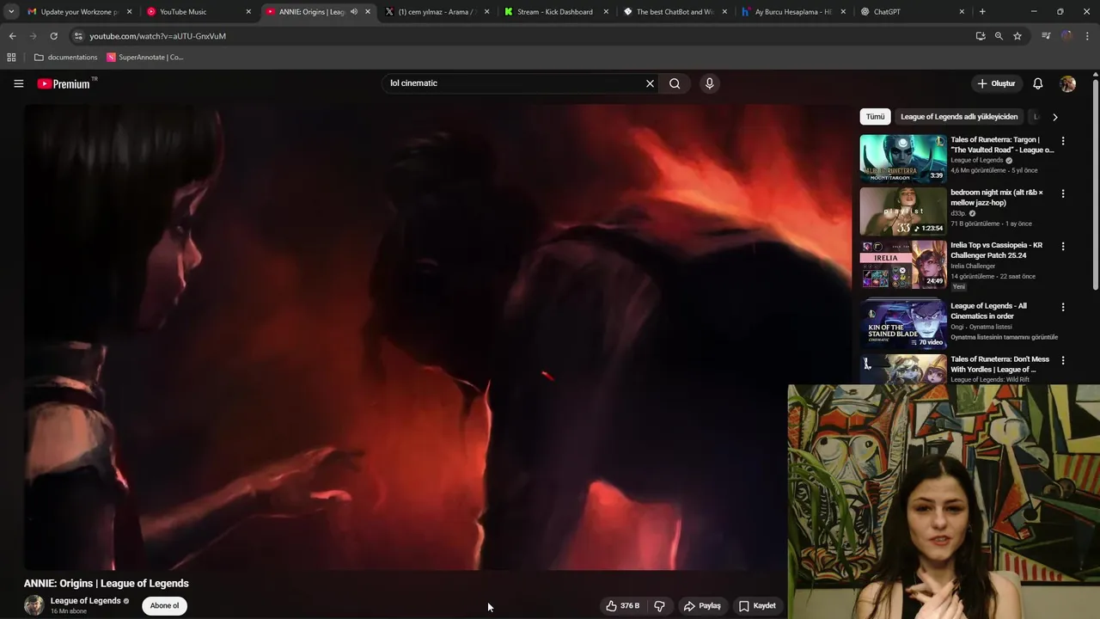Click 'bedroom night mix' video title

(x=996, y=198)
